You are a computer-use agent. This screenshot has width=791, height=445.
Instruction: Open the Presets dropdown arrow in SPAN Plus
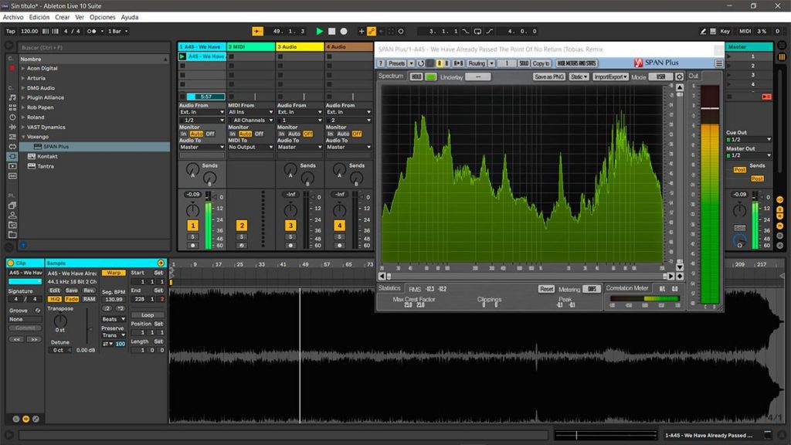click(x=411, y=63)
